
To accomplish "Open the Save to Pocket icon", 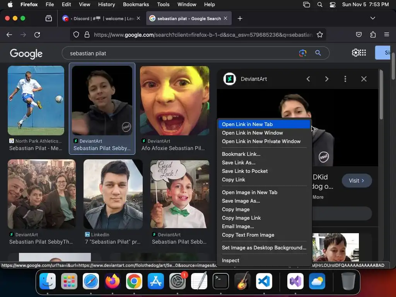I will 358,34.
